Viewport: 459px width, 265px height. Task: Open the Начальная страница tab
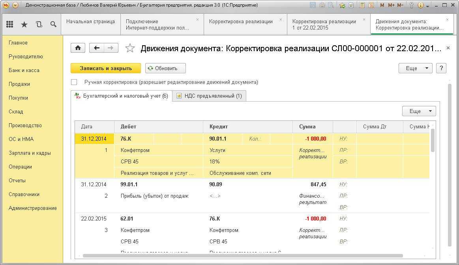(90, 22)
